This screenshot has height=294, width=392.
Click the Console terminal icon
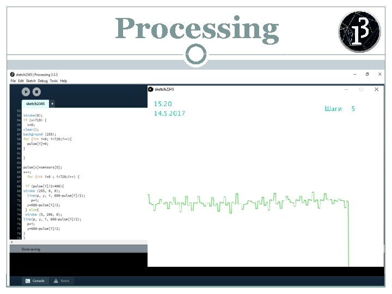point(28,281)
